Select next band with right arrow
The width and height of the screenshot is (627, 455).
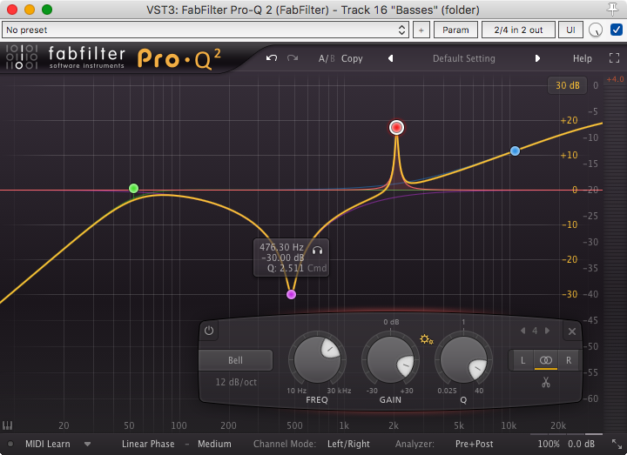point(548,331)
